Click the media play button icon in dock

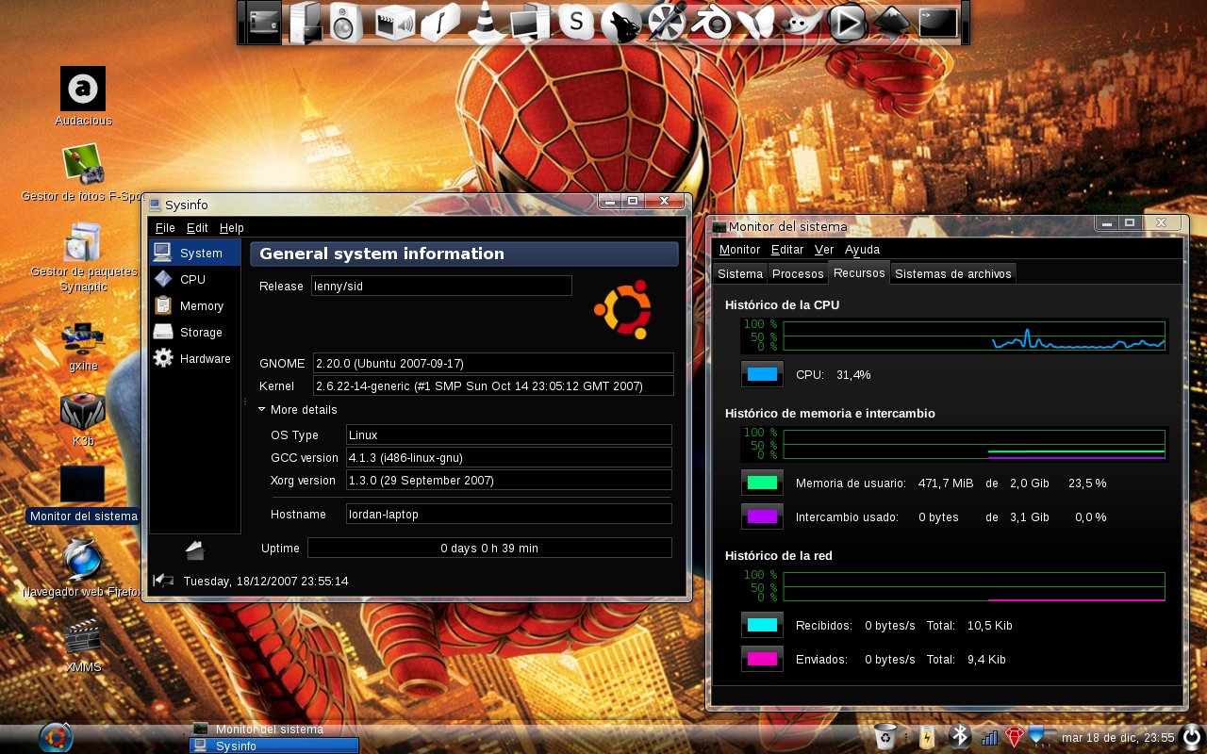tap(847, 23)
